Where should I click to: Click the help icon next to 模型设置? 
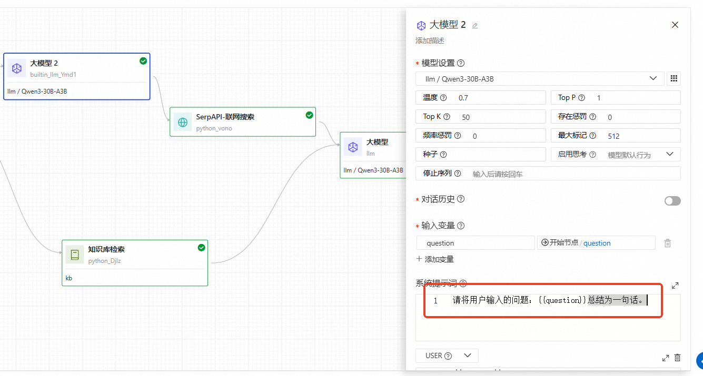point(461,63)
